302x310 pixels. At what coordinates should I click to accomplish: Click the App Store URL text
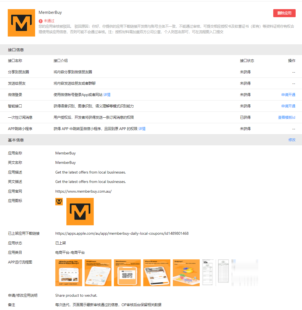coord(122,234)
